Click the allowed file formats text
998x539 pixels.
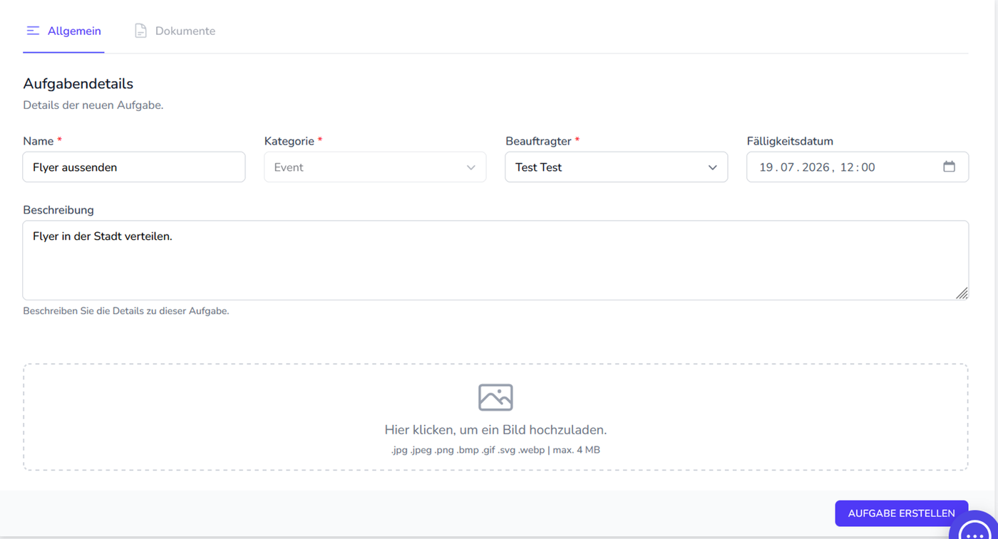pos(495,450)
